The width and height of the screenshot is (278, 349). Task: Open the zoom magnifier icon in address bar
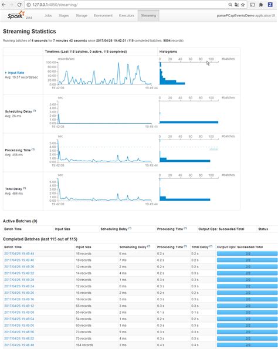(230, 5)
